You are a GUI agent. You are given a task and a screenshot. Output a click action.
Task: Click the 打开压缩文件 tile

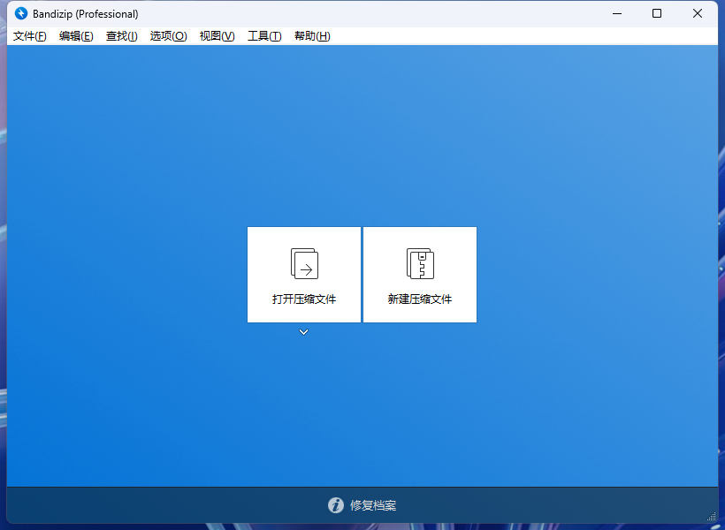coord(304,275)
